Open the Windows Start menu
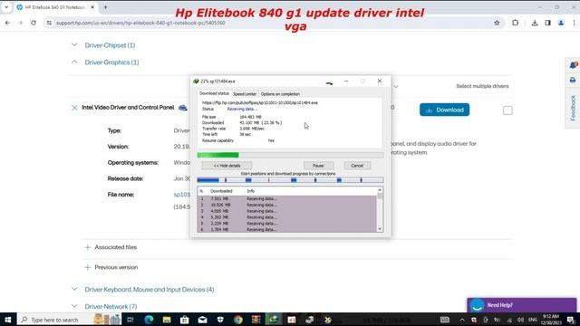 coord(8,320)
